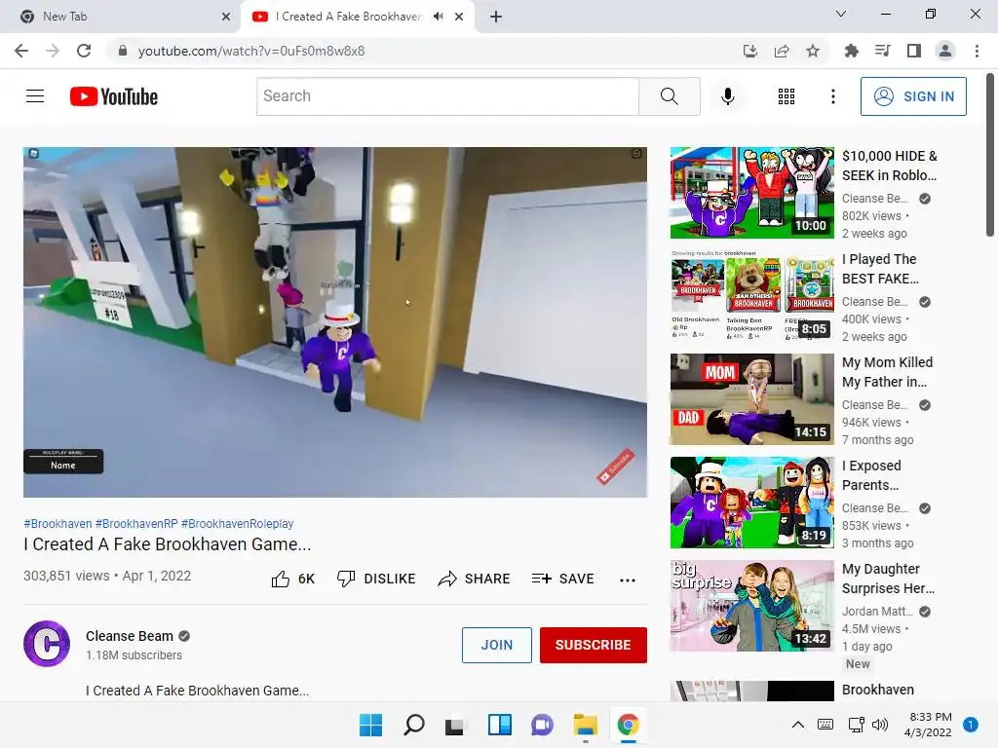View site information lock icon

[123, 51]
